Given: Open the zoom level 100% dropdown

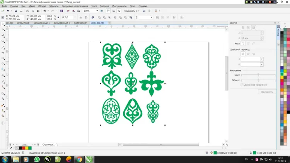Looking at the screenshot, I should 97,11.
